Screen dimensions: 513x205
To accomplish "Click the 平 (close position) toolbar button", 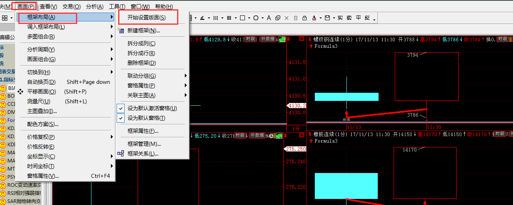I will pos(358,18).
